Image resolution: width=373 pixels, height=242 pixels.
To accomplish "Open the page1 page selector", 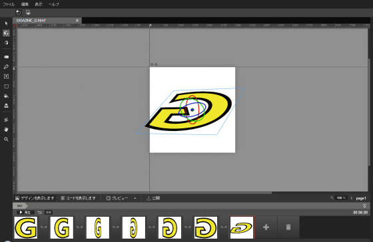I will pos(360,198).
